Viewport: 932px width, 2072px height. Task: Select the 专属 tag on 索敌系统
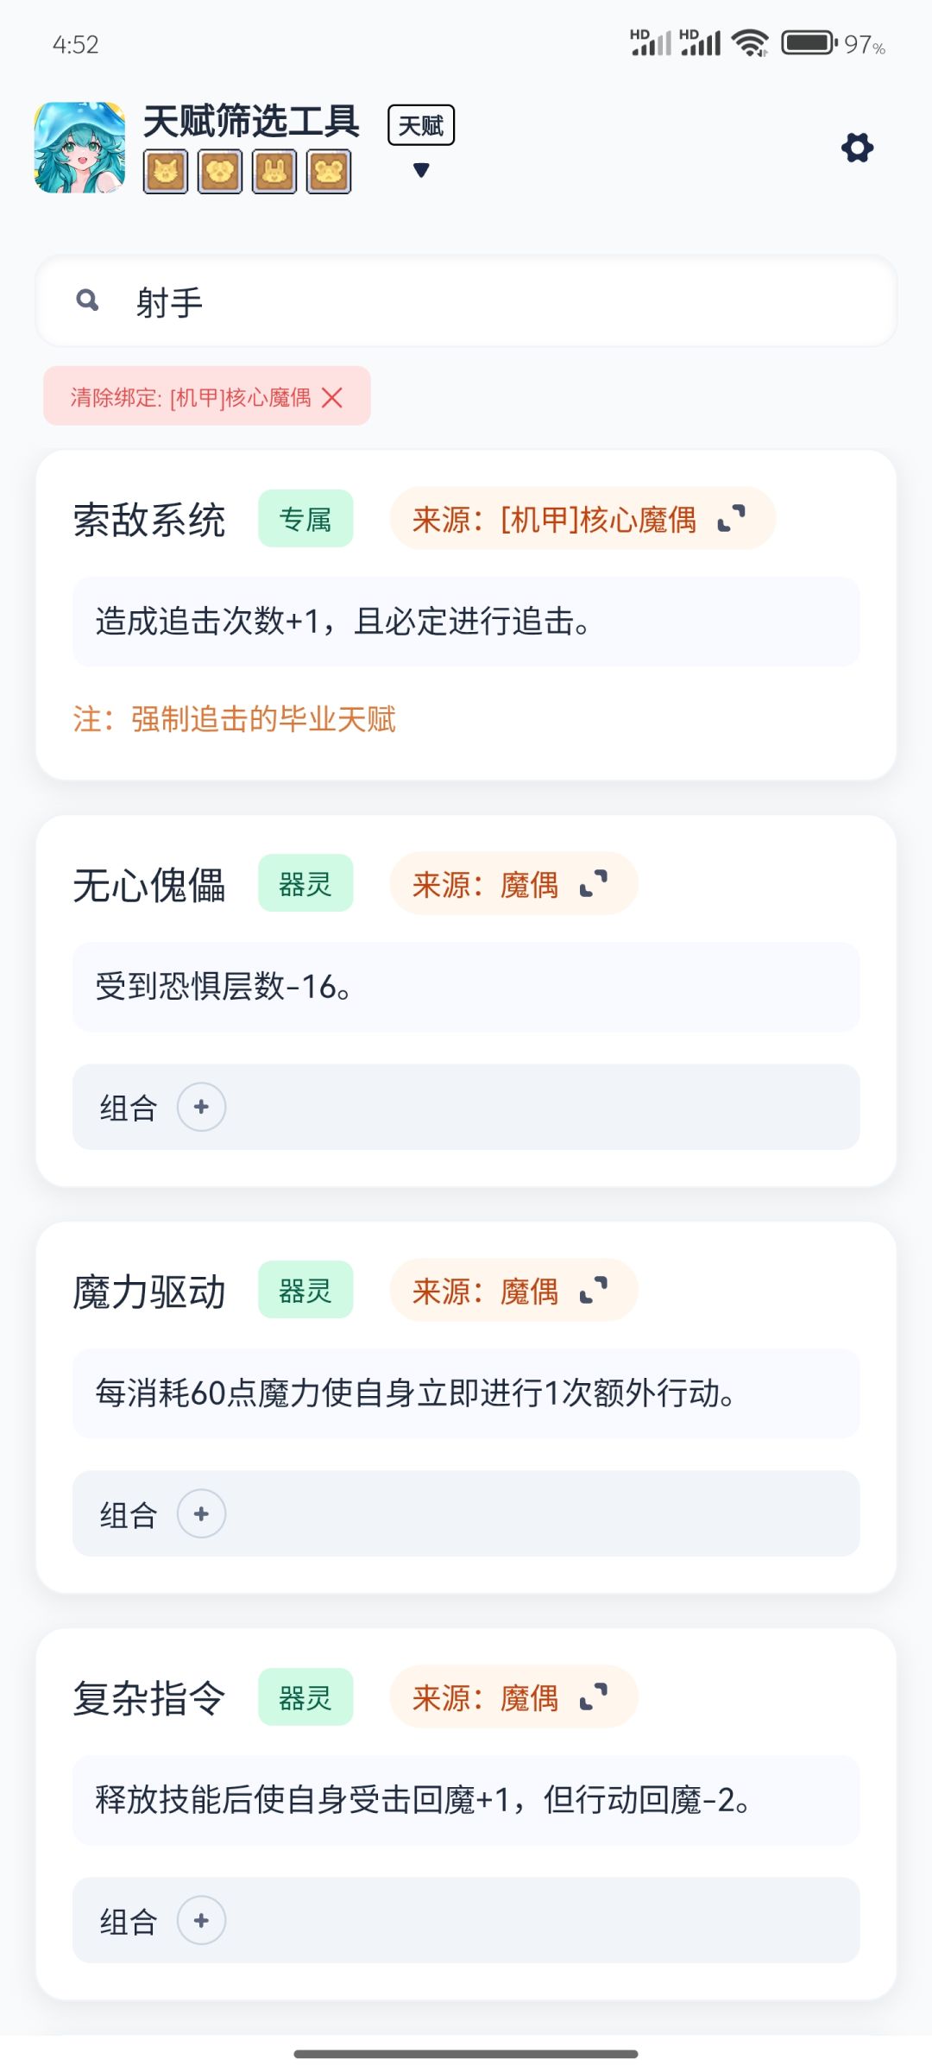(x=305, y=519)
